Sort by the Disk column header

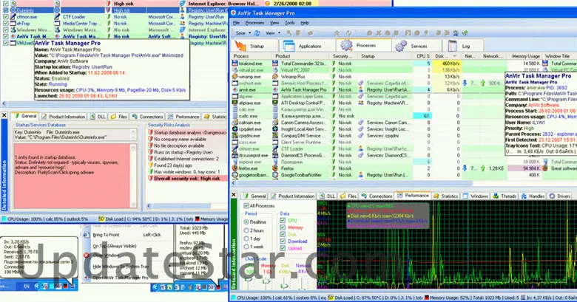click(x=439, y=56)
